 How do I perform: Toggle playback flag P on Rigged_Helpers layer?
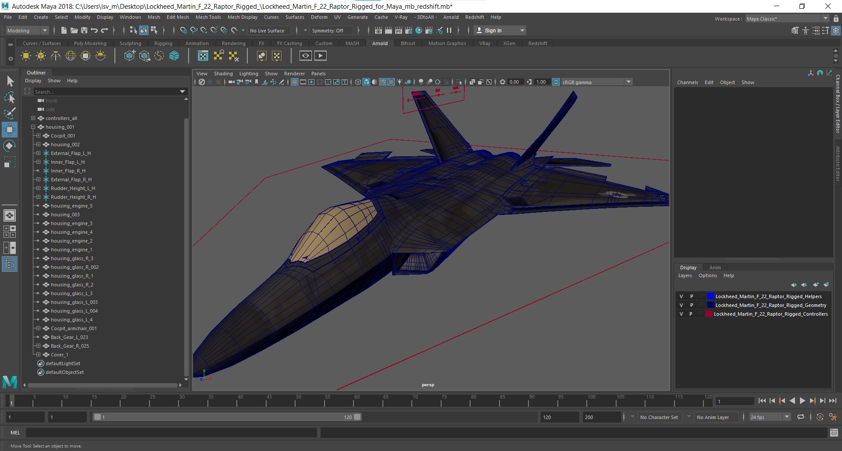coord(692,296)
